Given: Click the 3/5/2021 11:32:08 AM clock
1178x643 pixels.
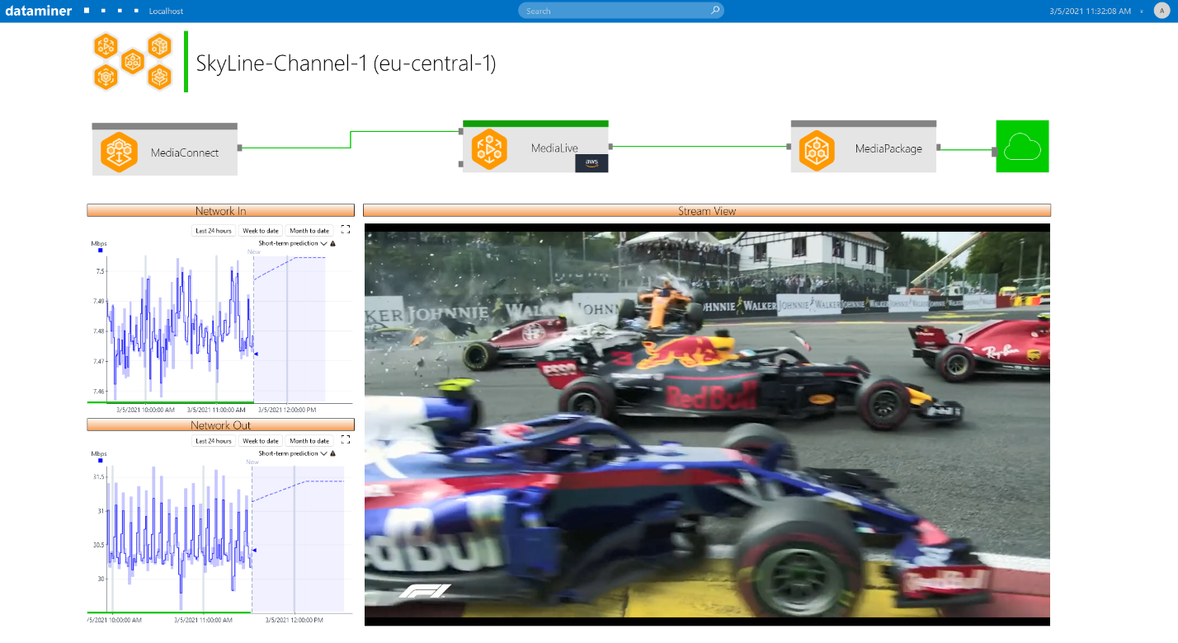Looking at the screenshot, I should pos(1090,12).
